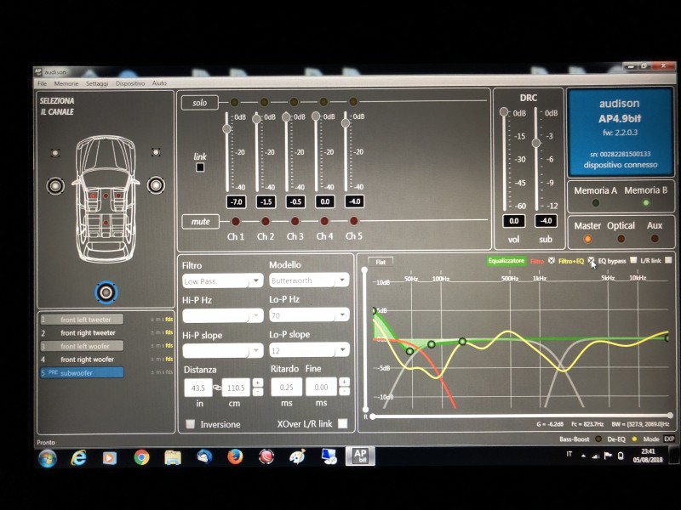Viewport: 681px width, 510px height.
Task: Click the Flat equalizer button
Action: pos(381,263)
